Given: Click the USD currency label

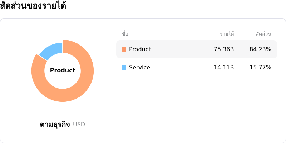Looking at the screenshot, I should point(79,124).
